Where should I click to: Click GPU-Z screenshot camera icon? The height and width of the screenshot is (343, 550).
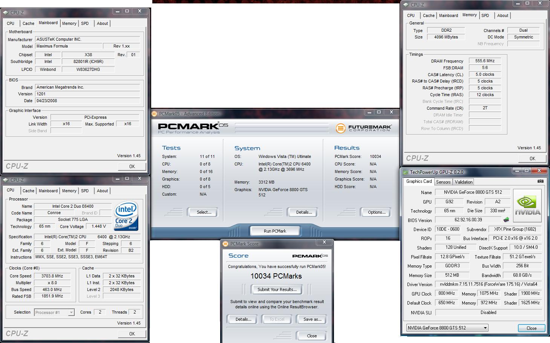540,181
